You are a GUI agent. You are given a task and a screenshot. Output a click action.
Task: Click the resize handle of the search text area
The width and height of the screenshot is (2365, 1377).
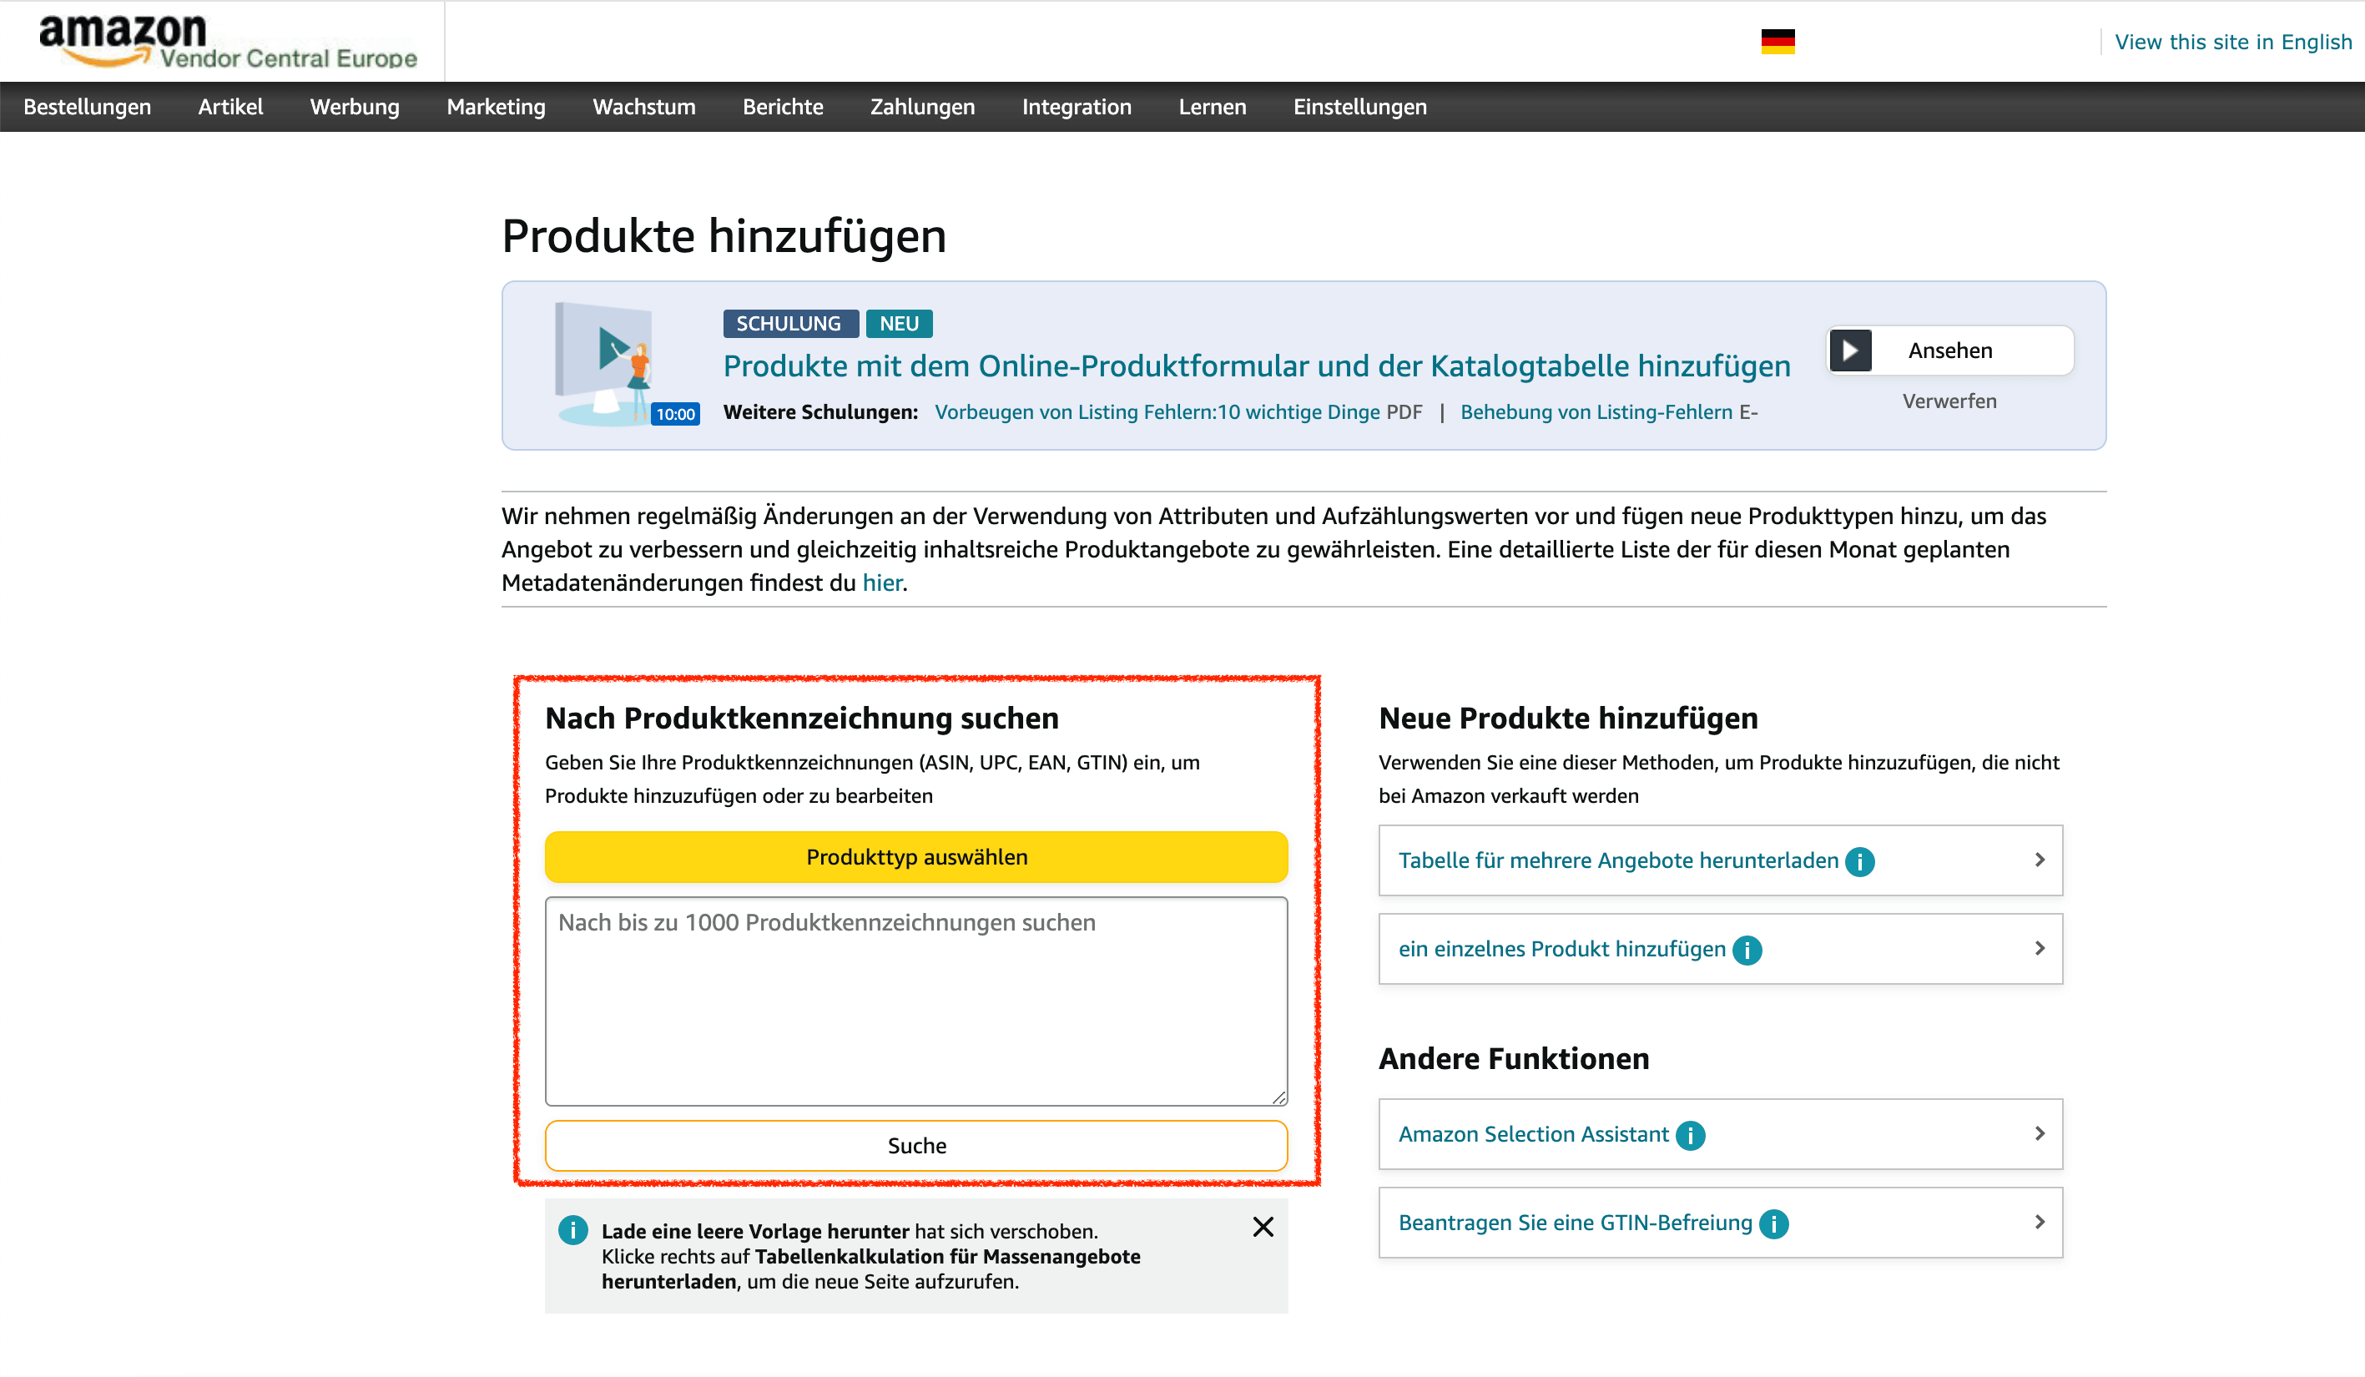(1279, 1097)
